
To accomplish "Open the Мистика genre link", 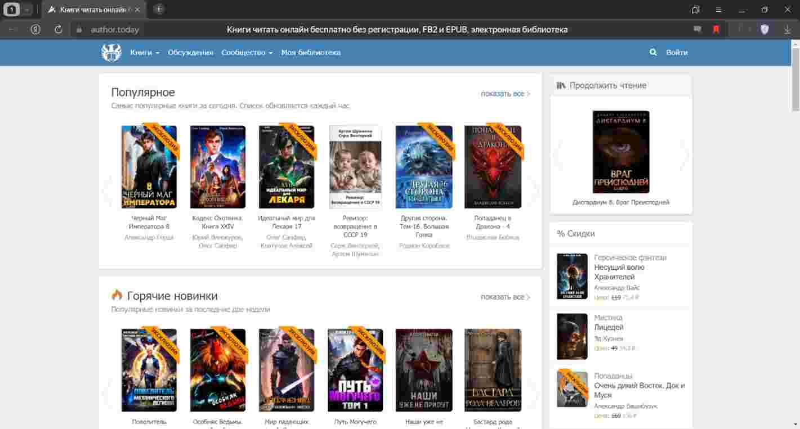I will pyautogui.click(x=608, y=318).
